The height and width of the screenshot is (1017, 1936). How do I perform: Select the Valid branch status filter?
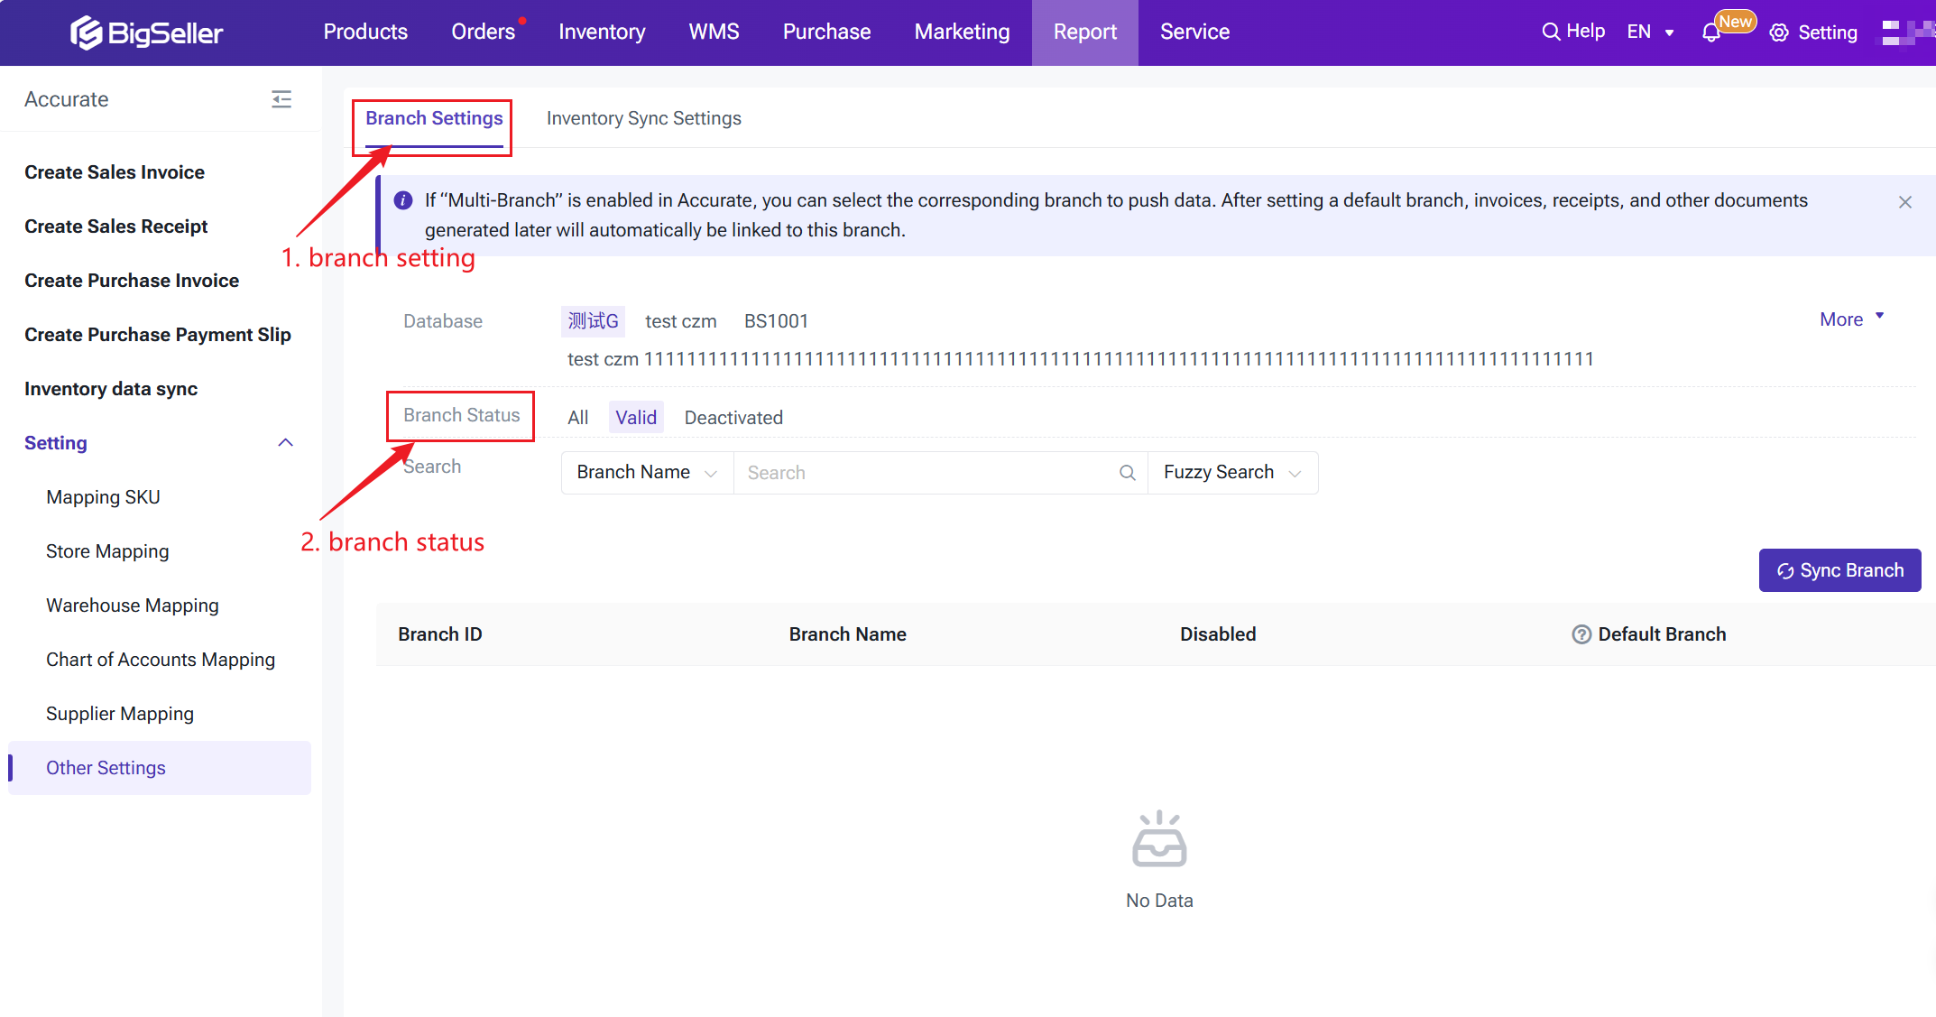(x=636, y=418)
